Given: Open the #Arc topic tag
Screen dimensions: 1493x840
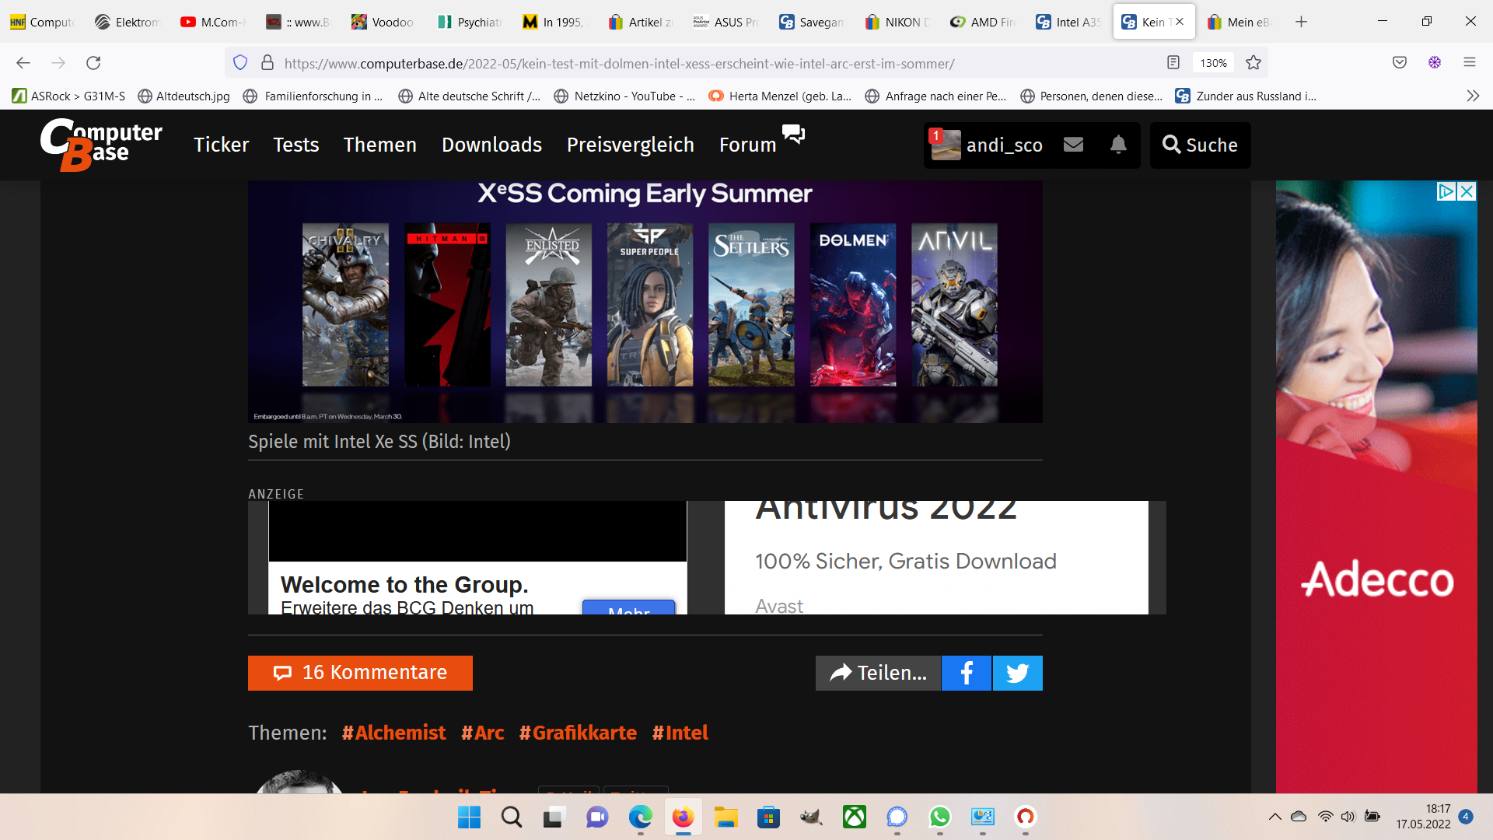Looking at the screenshot, I should (482, 733).
